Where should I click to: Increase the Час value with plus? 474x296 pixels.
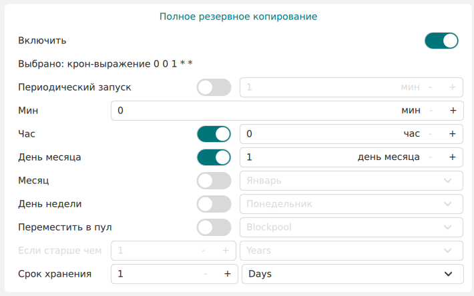click(452, 134)
